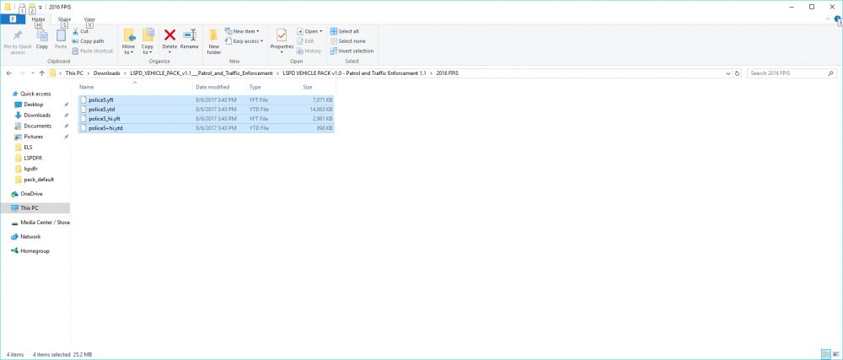Image resolution: width=843 pixels, height=360 pixels.
Task: Open the New item dropdown
Action: (243, 31)
